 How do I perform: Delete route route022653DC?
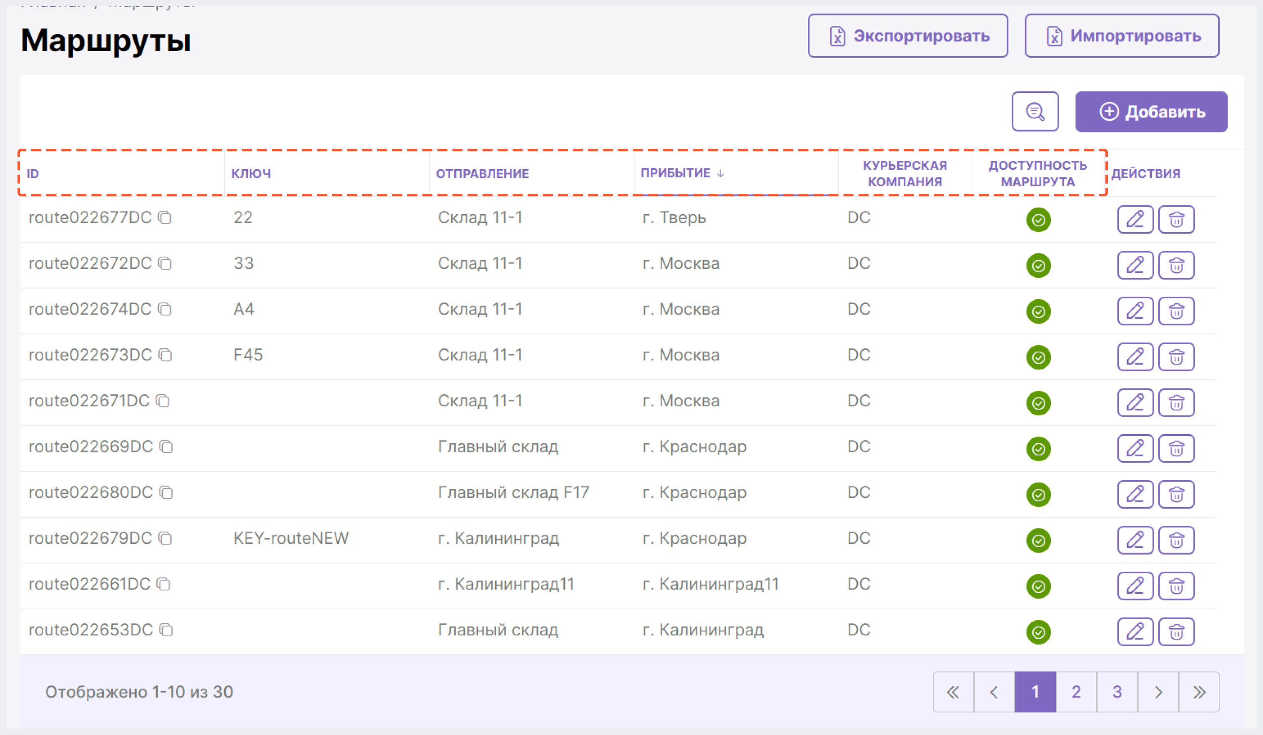pyautogui.click(x=1176, y=632)
